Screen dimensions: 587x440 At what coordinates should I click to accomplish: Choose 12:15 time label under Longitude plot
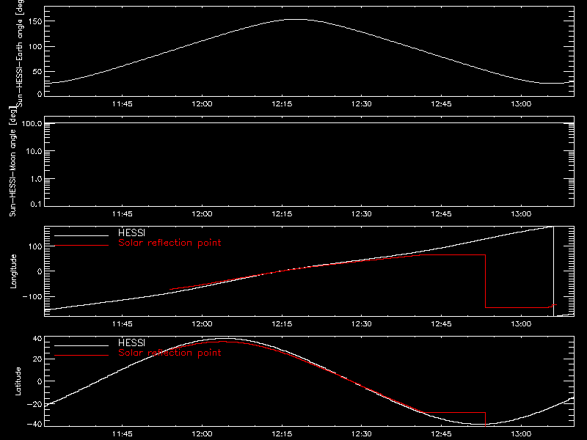pyautogui.click(x=282, y=324)
